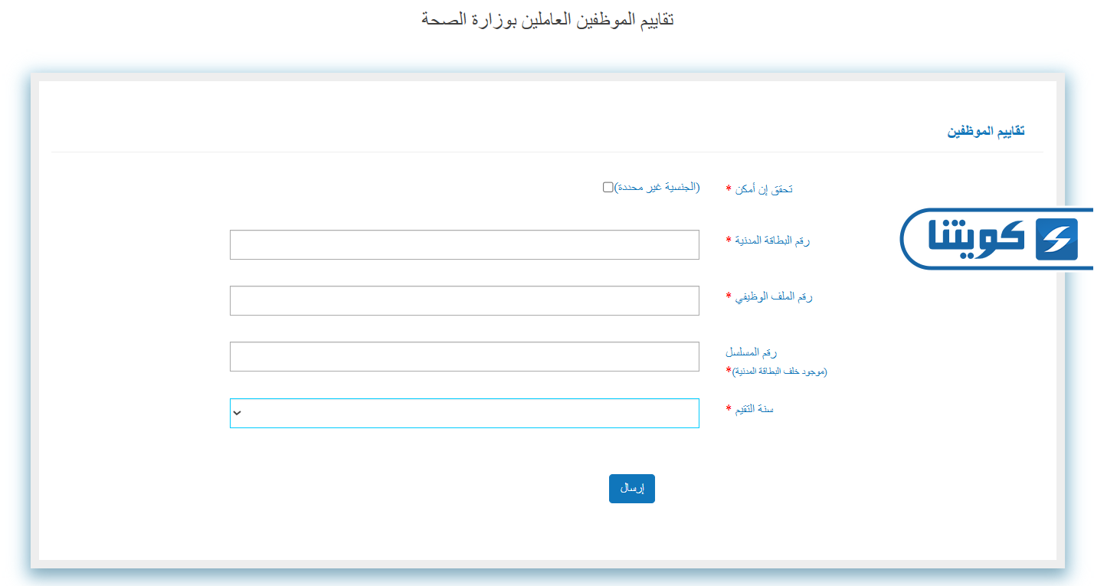Click red asterisk beside سنة التقيم
Viewport: 1094px width, 586px height.
click(x=729, y=409)
